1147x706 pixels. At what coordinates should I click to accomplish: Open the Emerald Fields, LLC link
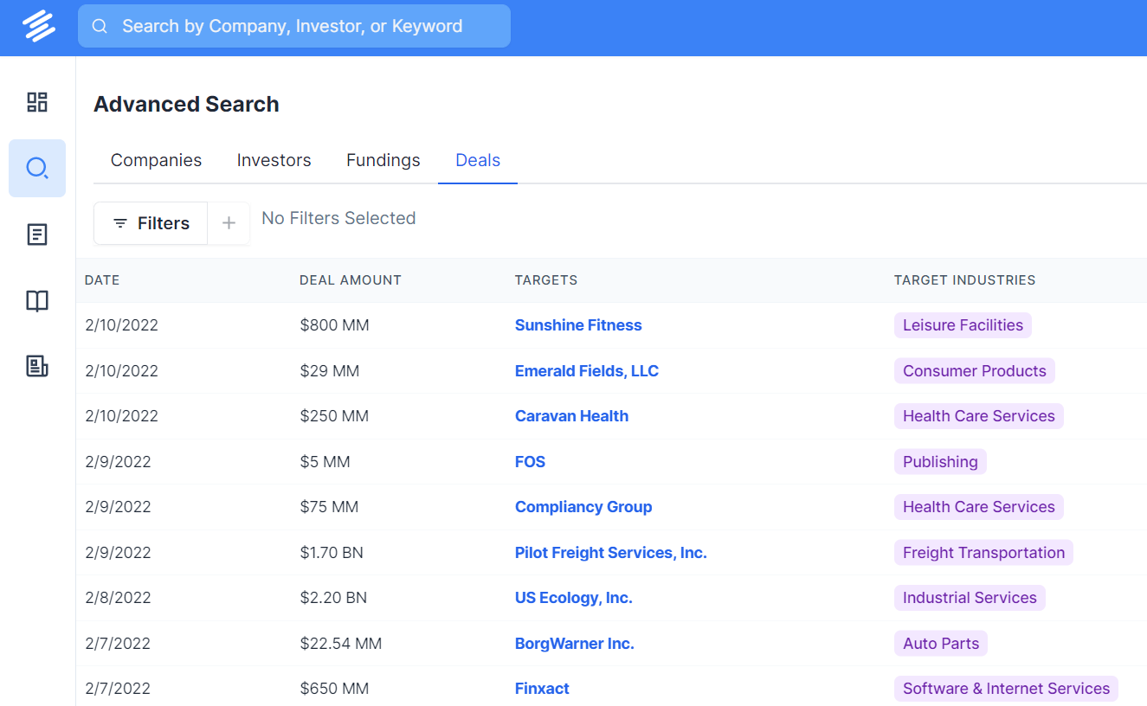[x=587, y=371]
